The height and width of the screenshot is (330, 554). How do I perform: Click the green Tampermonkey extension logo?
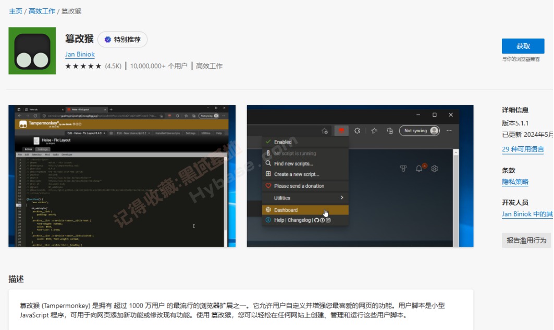pyautogui.click(x=32, y=51)
